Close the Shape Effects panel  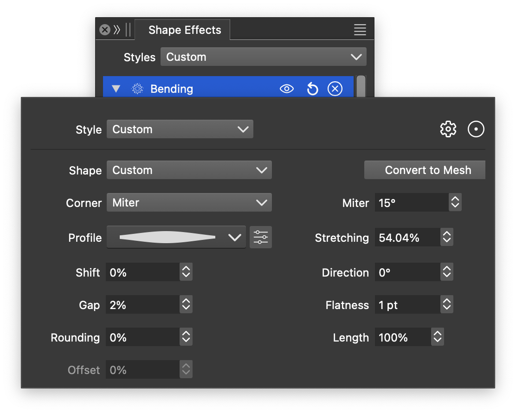pyautogui.click(x=105, y=30)
